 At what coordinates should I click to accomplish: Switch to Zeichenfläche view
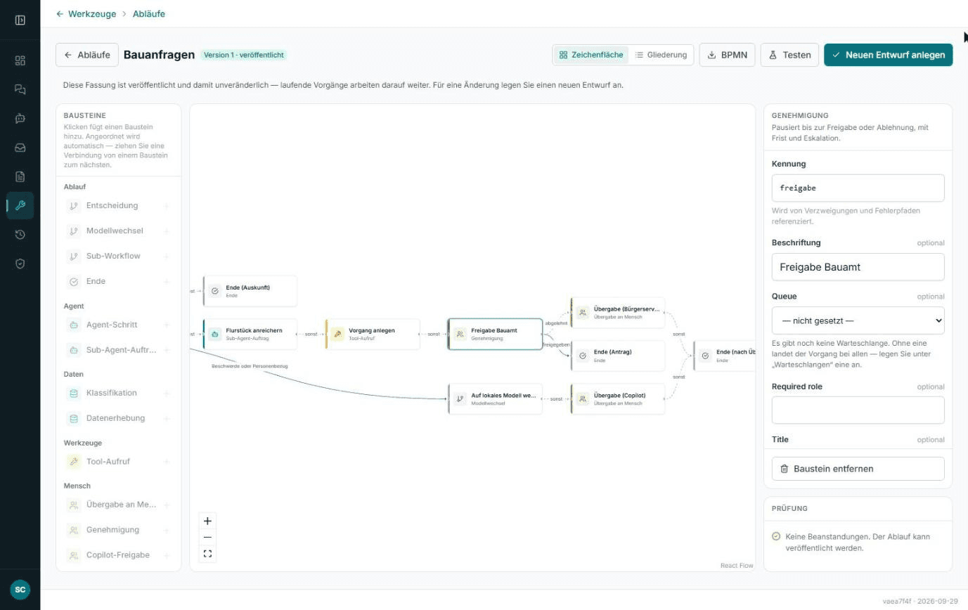[591, 55]
